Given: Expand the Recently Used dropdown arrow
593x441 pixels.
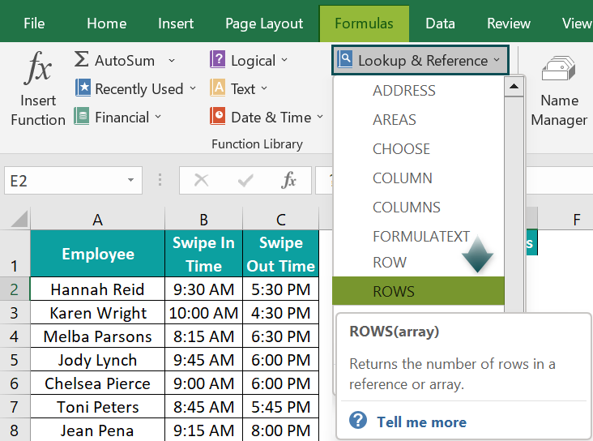Looking at the screenshot, I should click(x=193, y=88).
